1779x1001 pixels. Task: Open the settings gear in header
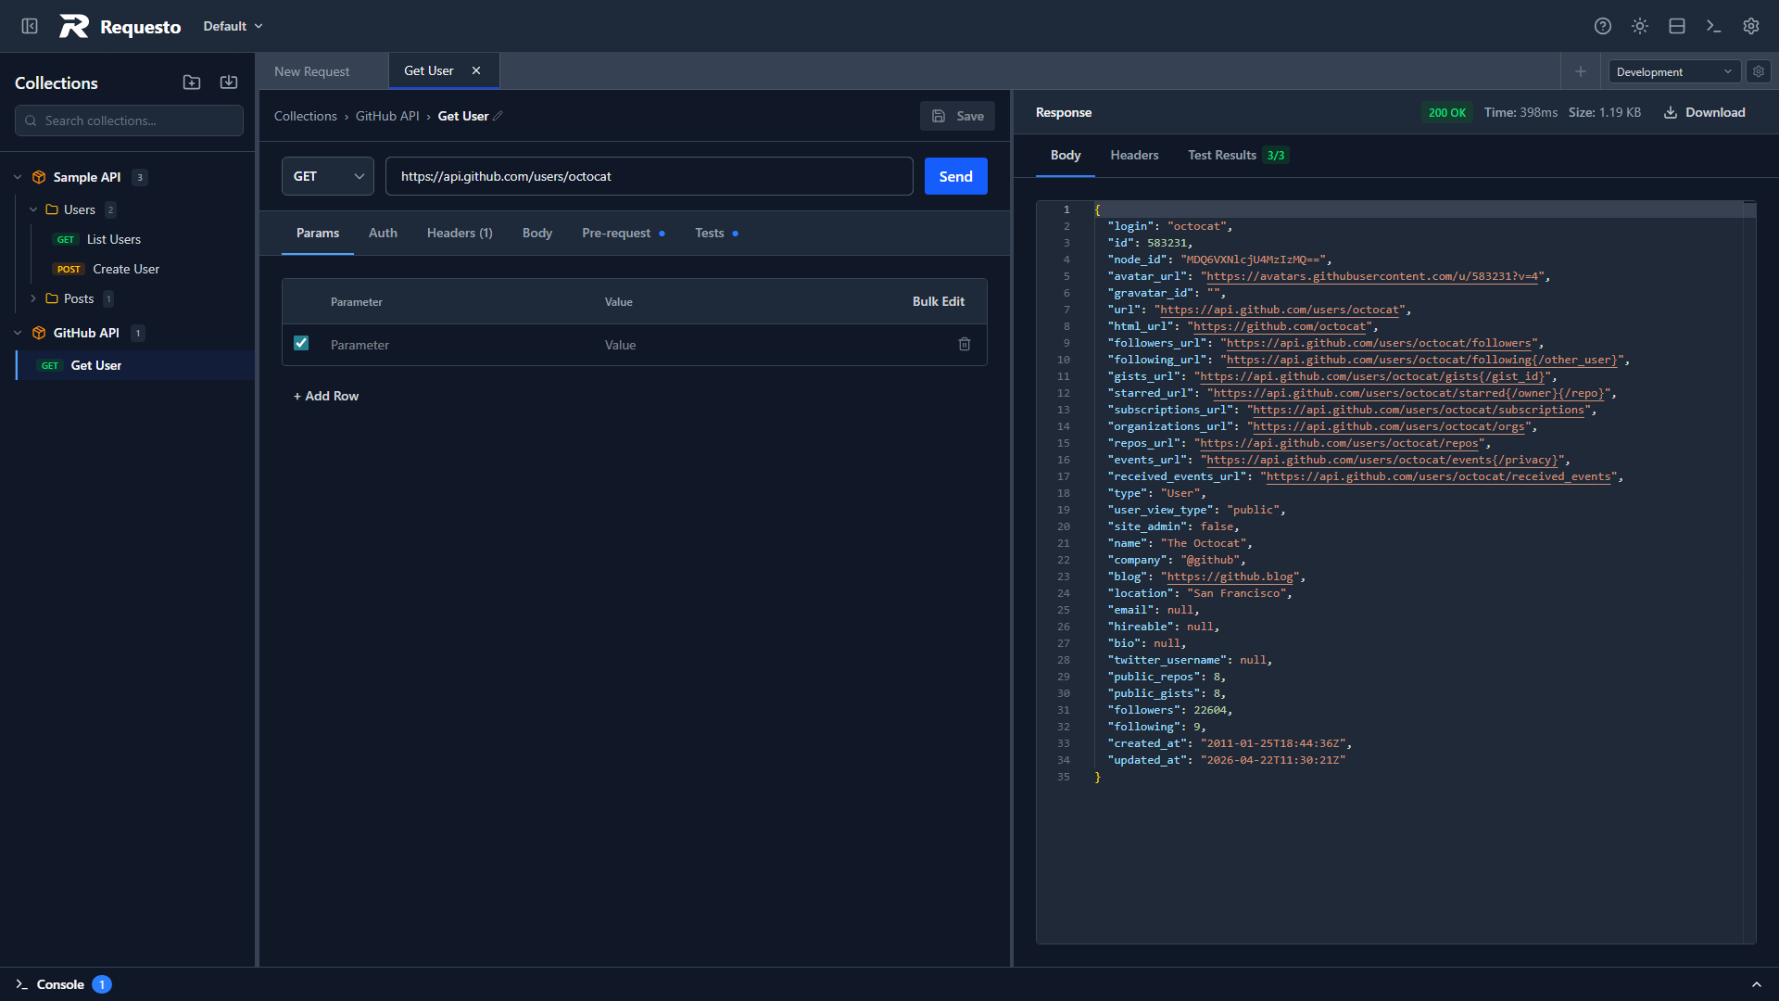click(x=1751, y=26)
